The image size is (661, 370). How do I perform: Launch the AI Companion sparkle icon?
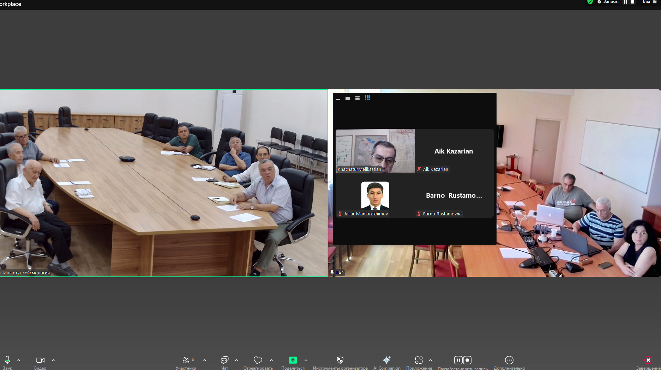click(x=387, y=360)
